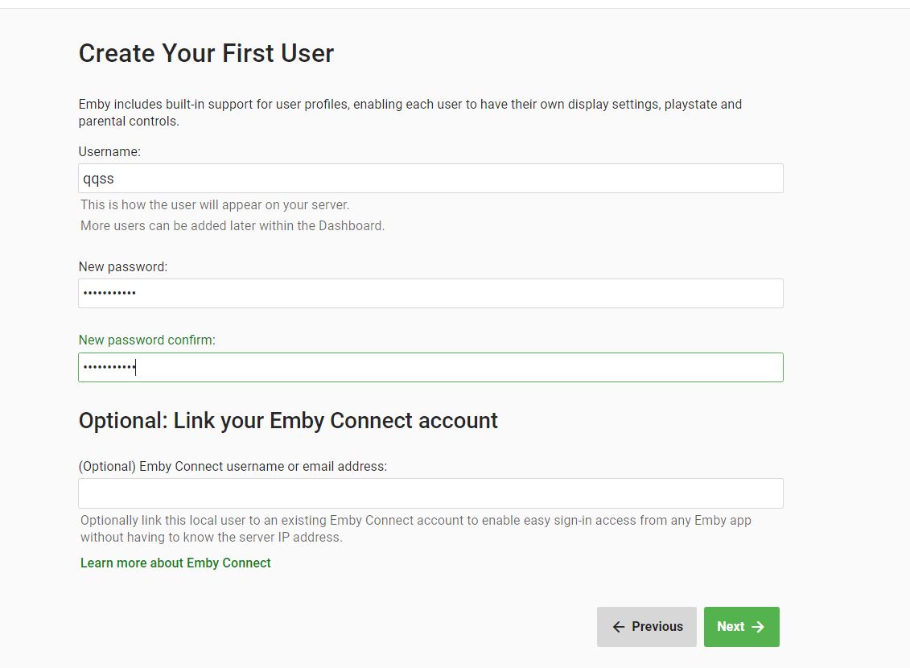Click the 'Create Your First User' heading
Image resolution: width=910 pixels, height=668 pixels.
point(206,54)
